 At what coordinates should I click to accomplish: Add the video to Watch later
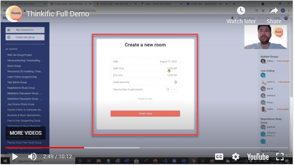coord(241,15)
